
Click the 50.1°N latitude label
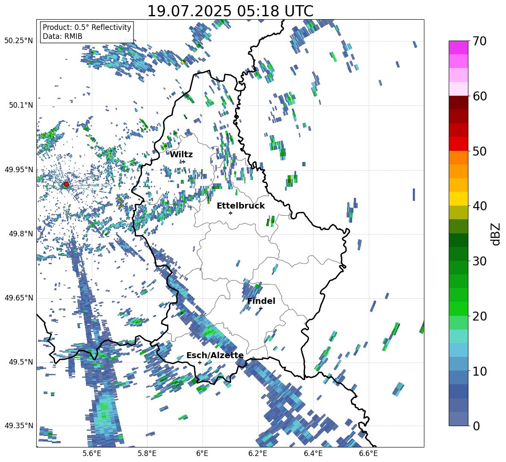21,106
